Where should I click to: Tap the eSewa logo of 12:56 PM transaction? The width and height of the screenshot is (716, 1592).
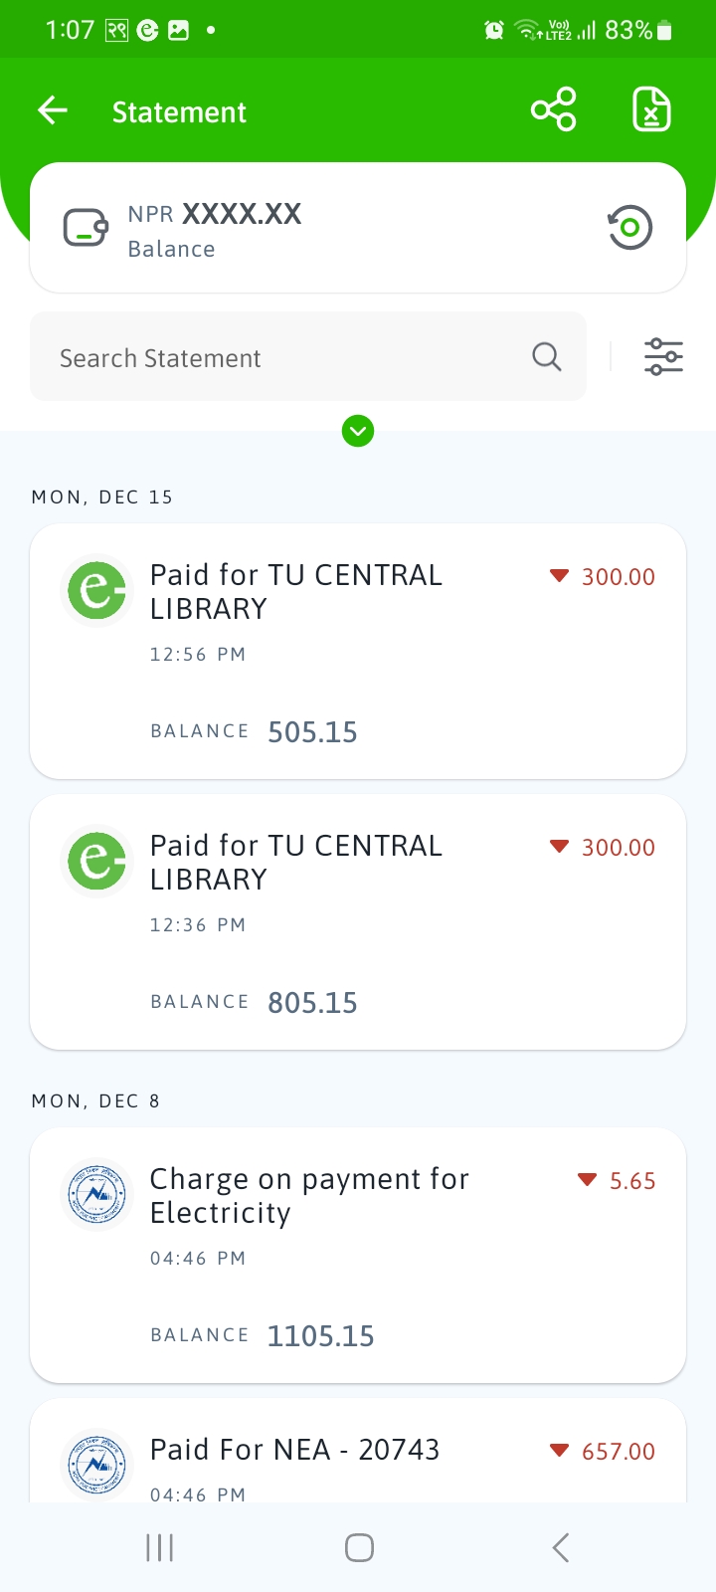97,590
